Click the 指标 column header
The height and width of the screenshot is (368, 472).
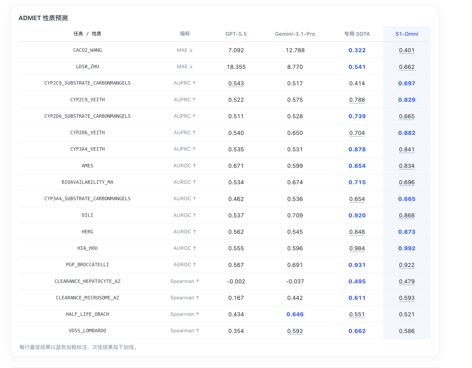[x=185, y=34]
